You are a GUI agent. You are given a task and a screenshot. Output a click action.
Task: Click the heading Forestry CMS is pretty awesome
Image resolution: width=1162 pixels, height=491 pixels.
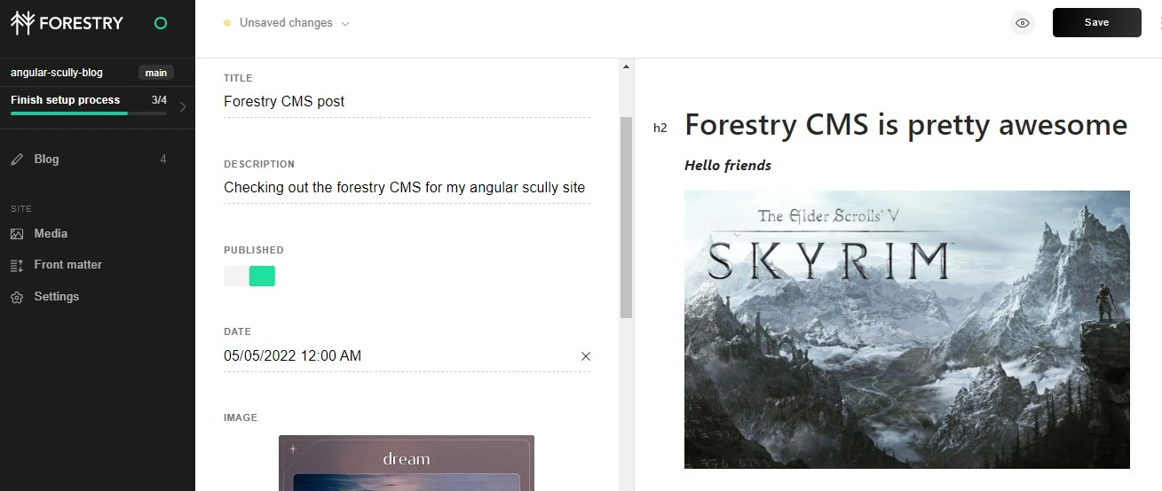(906, 125)
